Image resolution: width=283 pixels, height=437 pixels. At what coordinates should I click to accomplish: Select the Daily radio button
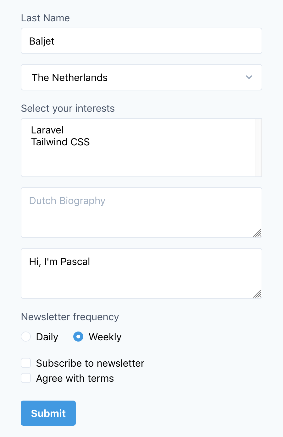26,337
